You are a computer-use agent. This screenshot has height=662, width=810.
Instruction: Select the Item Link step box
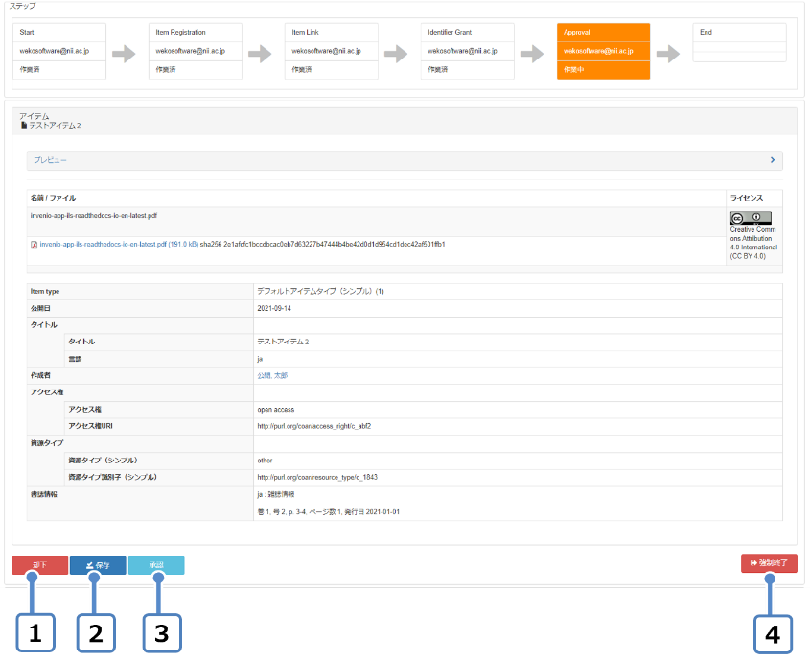click(x=331, y=51)
